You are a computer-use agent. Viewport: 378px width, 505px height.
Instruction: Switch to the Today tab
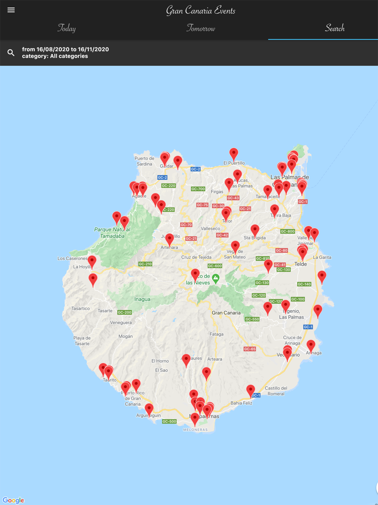click(67, 28)
